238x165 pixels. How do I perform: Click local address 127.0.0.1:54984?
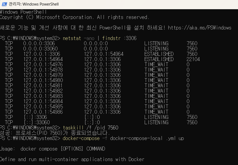[43, 101]
